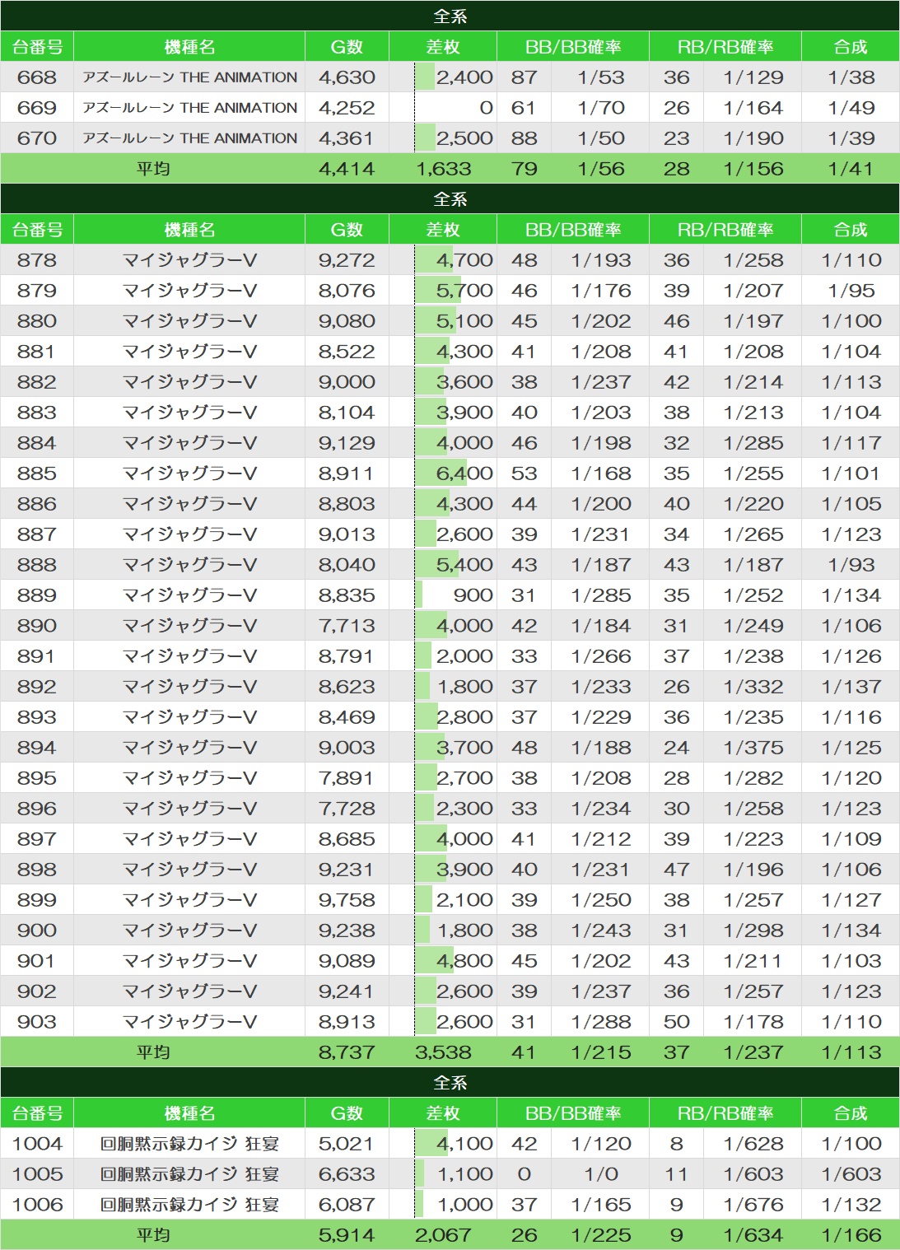Select RB probability 1/164 for machine 669

coord(753,108)
